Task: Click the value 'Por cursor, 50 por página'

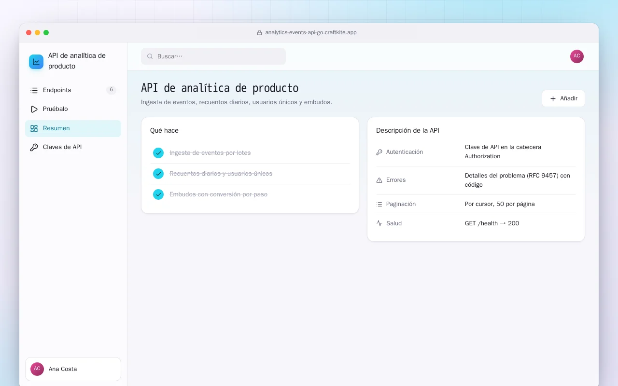Action: [500, 204]
